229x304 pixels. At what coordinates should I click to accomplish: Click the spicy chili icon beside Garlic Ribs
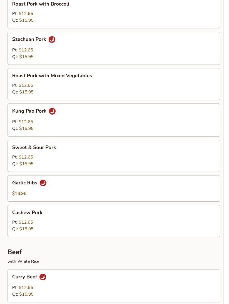(43, 183)
